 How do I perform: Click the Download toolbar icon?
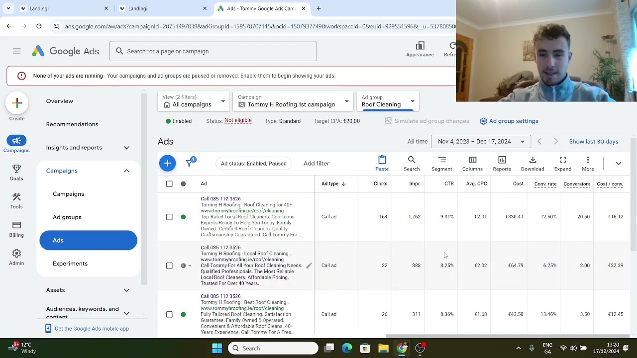[532, 163]
